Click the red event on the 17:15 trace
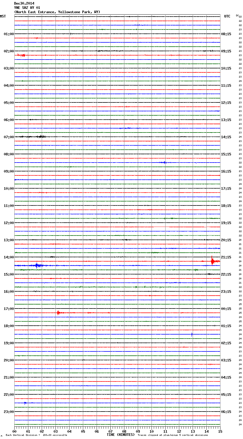The image size is (243, 439). (x=58, y=313)
